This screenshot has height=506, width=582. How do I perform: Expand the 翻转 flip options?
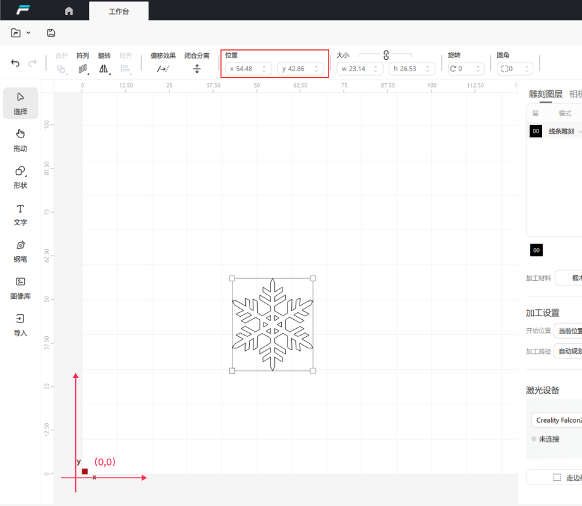pos(104,68)
